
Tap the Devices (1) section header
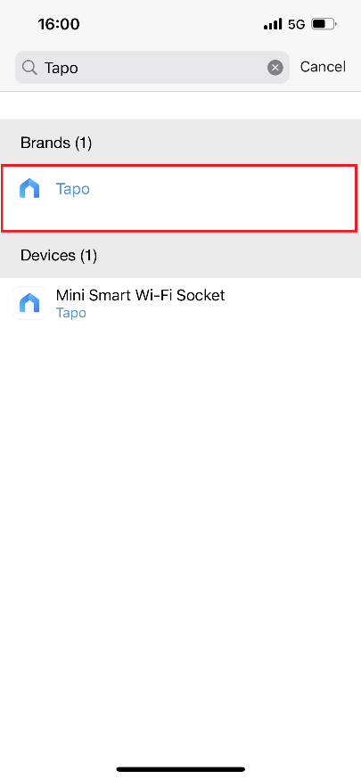click(180, 256)
